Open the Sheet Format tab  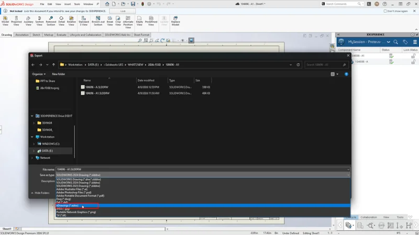tap(141, 34)
